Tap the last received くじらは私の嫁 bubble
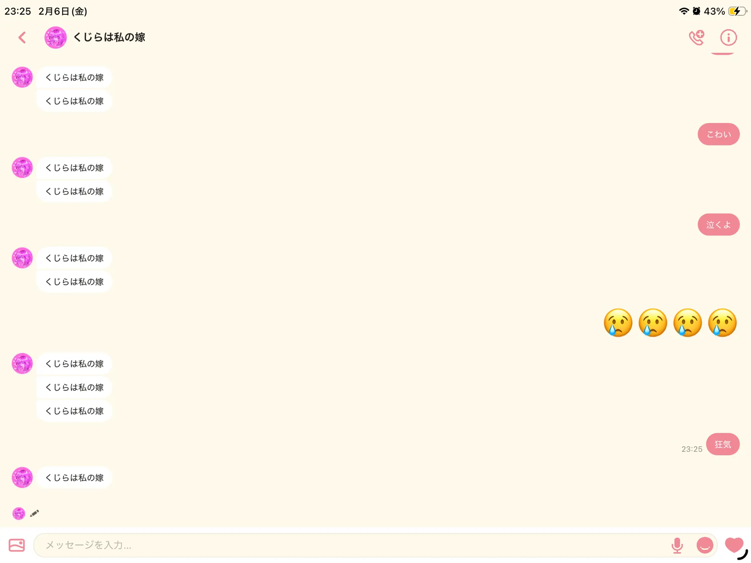This screenshot has height=563, width=751. pos(74,477)
